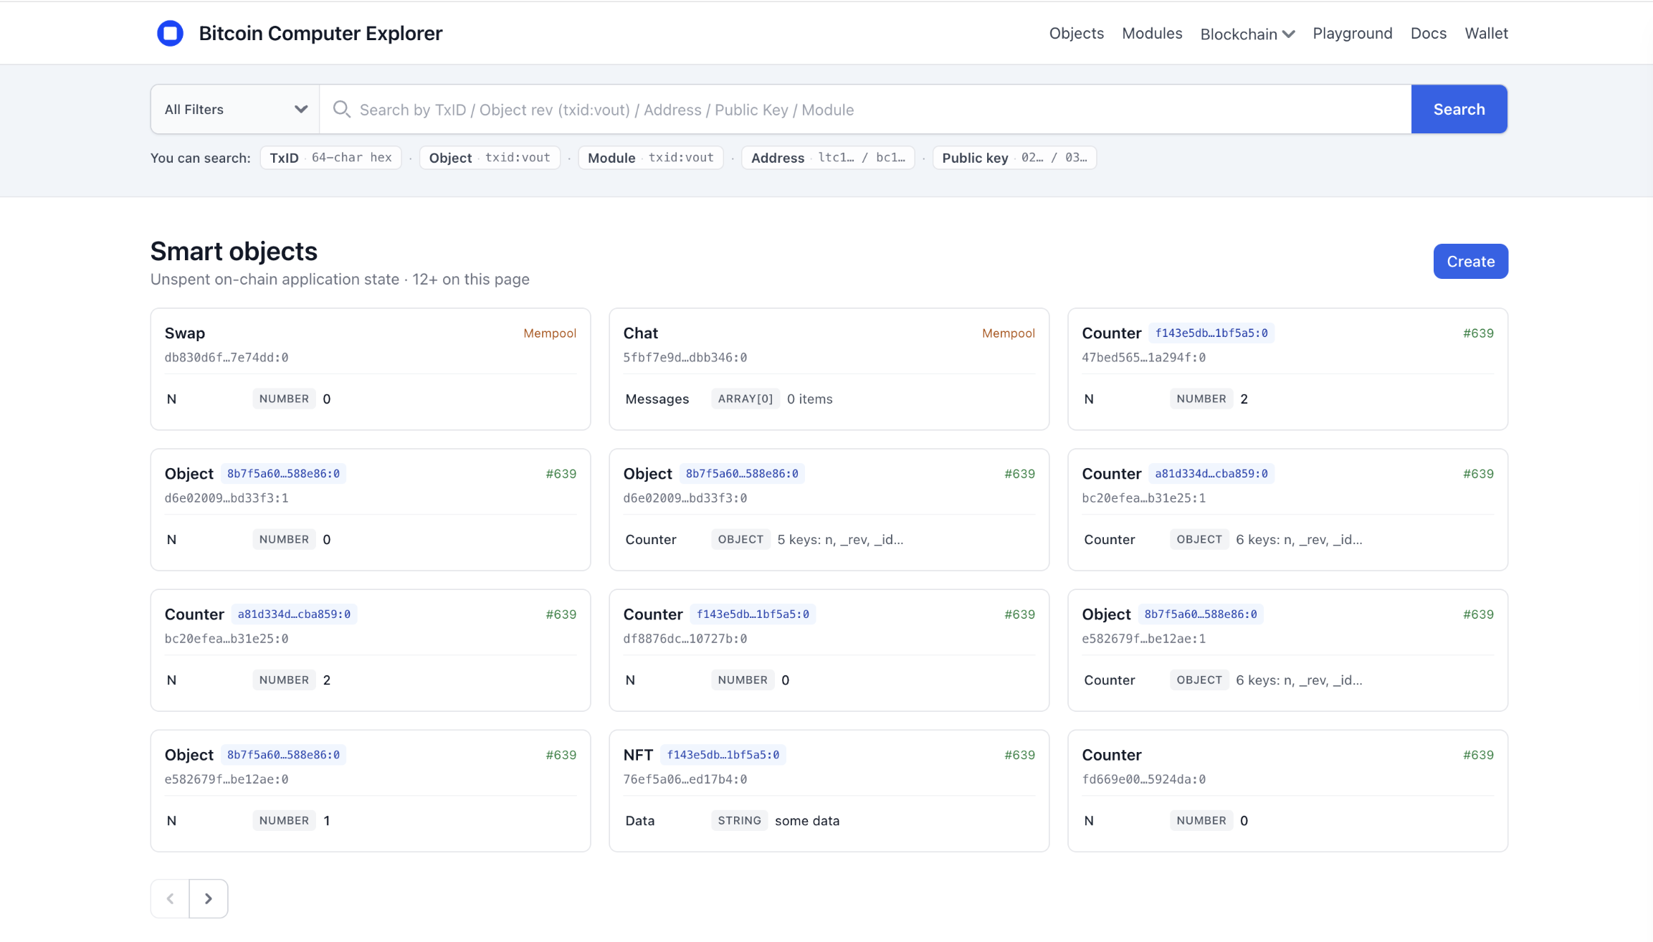Go to the previous page arrow

click(170, 898)
